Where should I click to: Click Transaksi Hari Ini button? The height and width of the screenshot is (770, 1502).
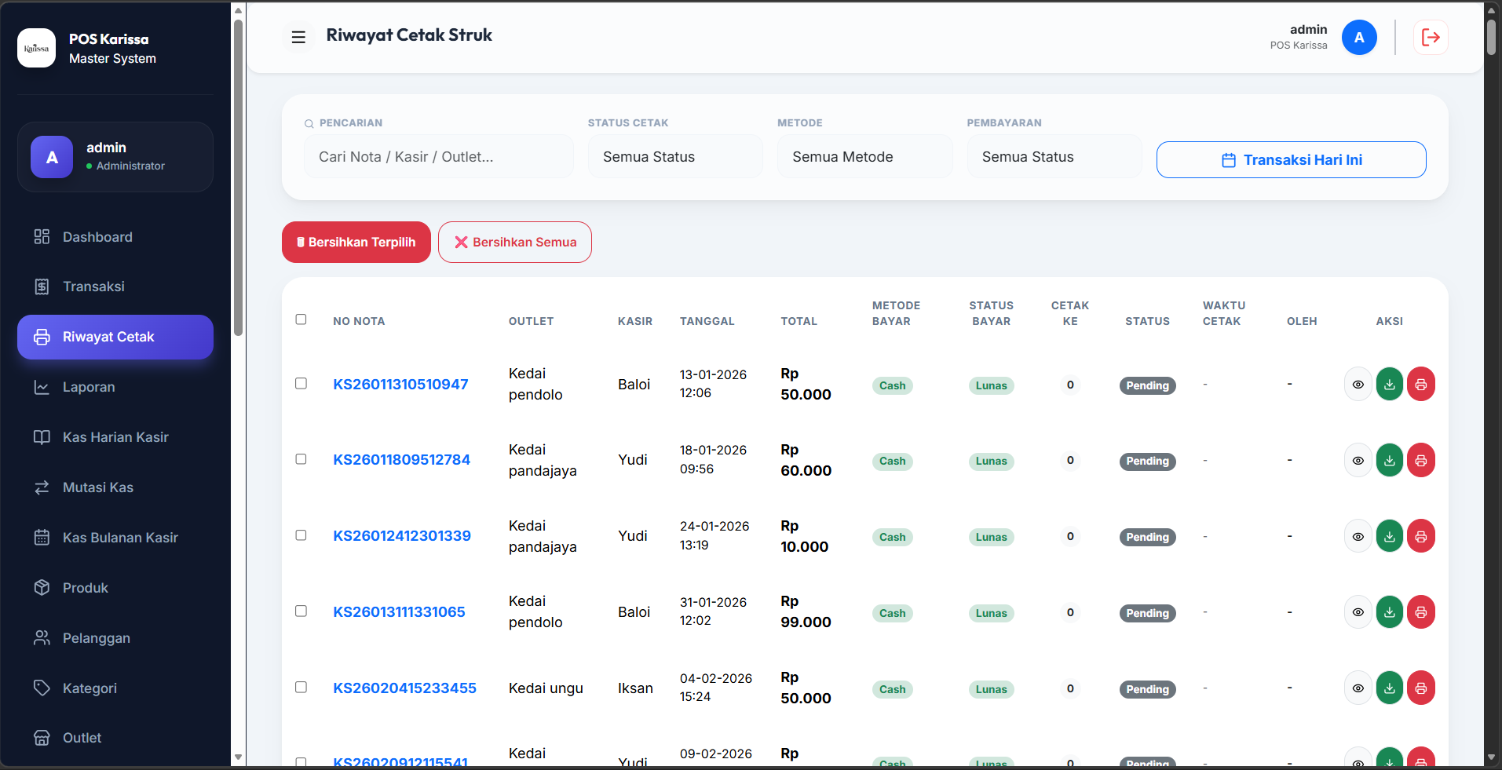(1291, 159)
